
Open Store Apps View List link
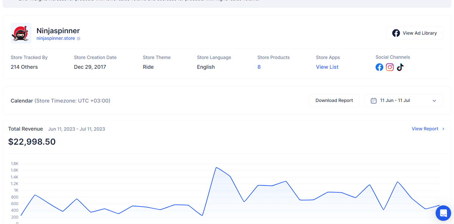[327, 67]
